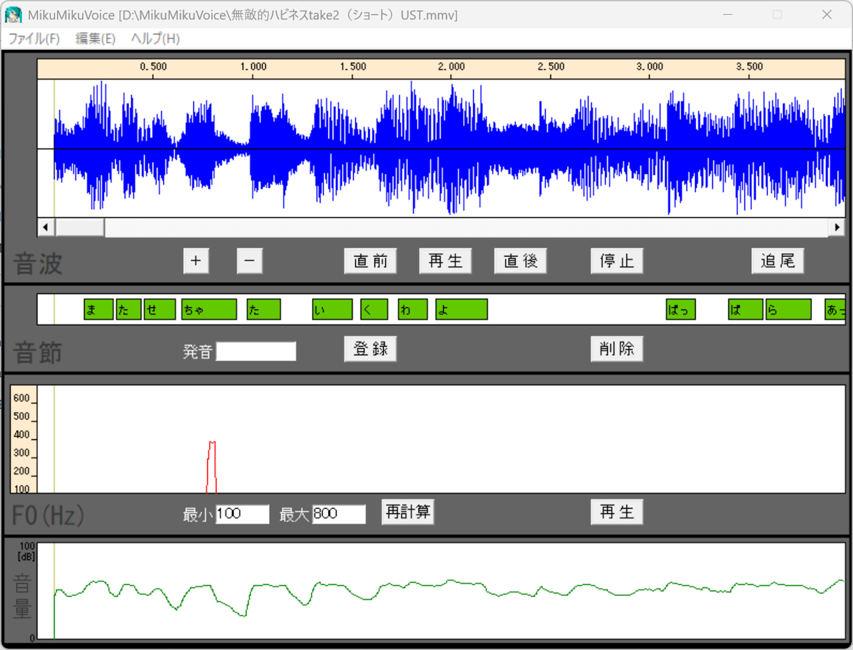
Task: Close the MikuMikuVoice window
Action: coord(827,15)
